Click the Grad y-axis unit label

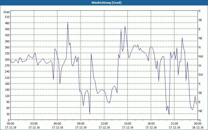pyautogui.click(x=6, y=12)
